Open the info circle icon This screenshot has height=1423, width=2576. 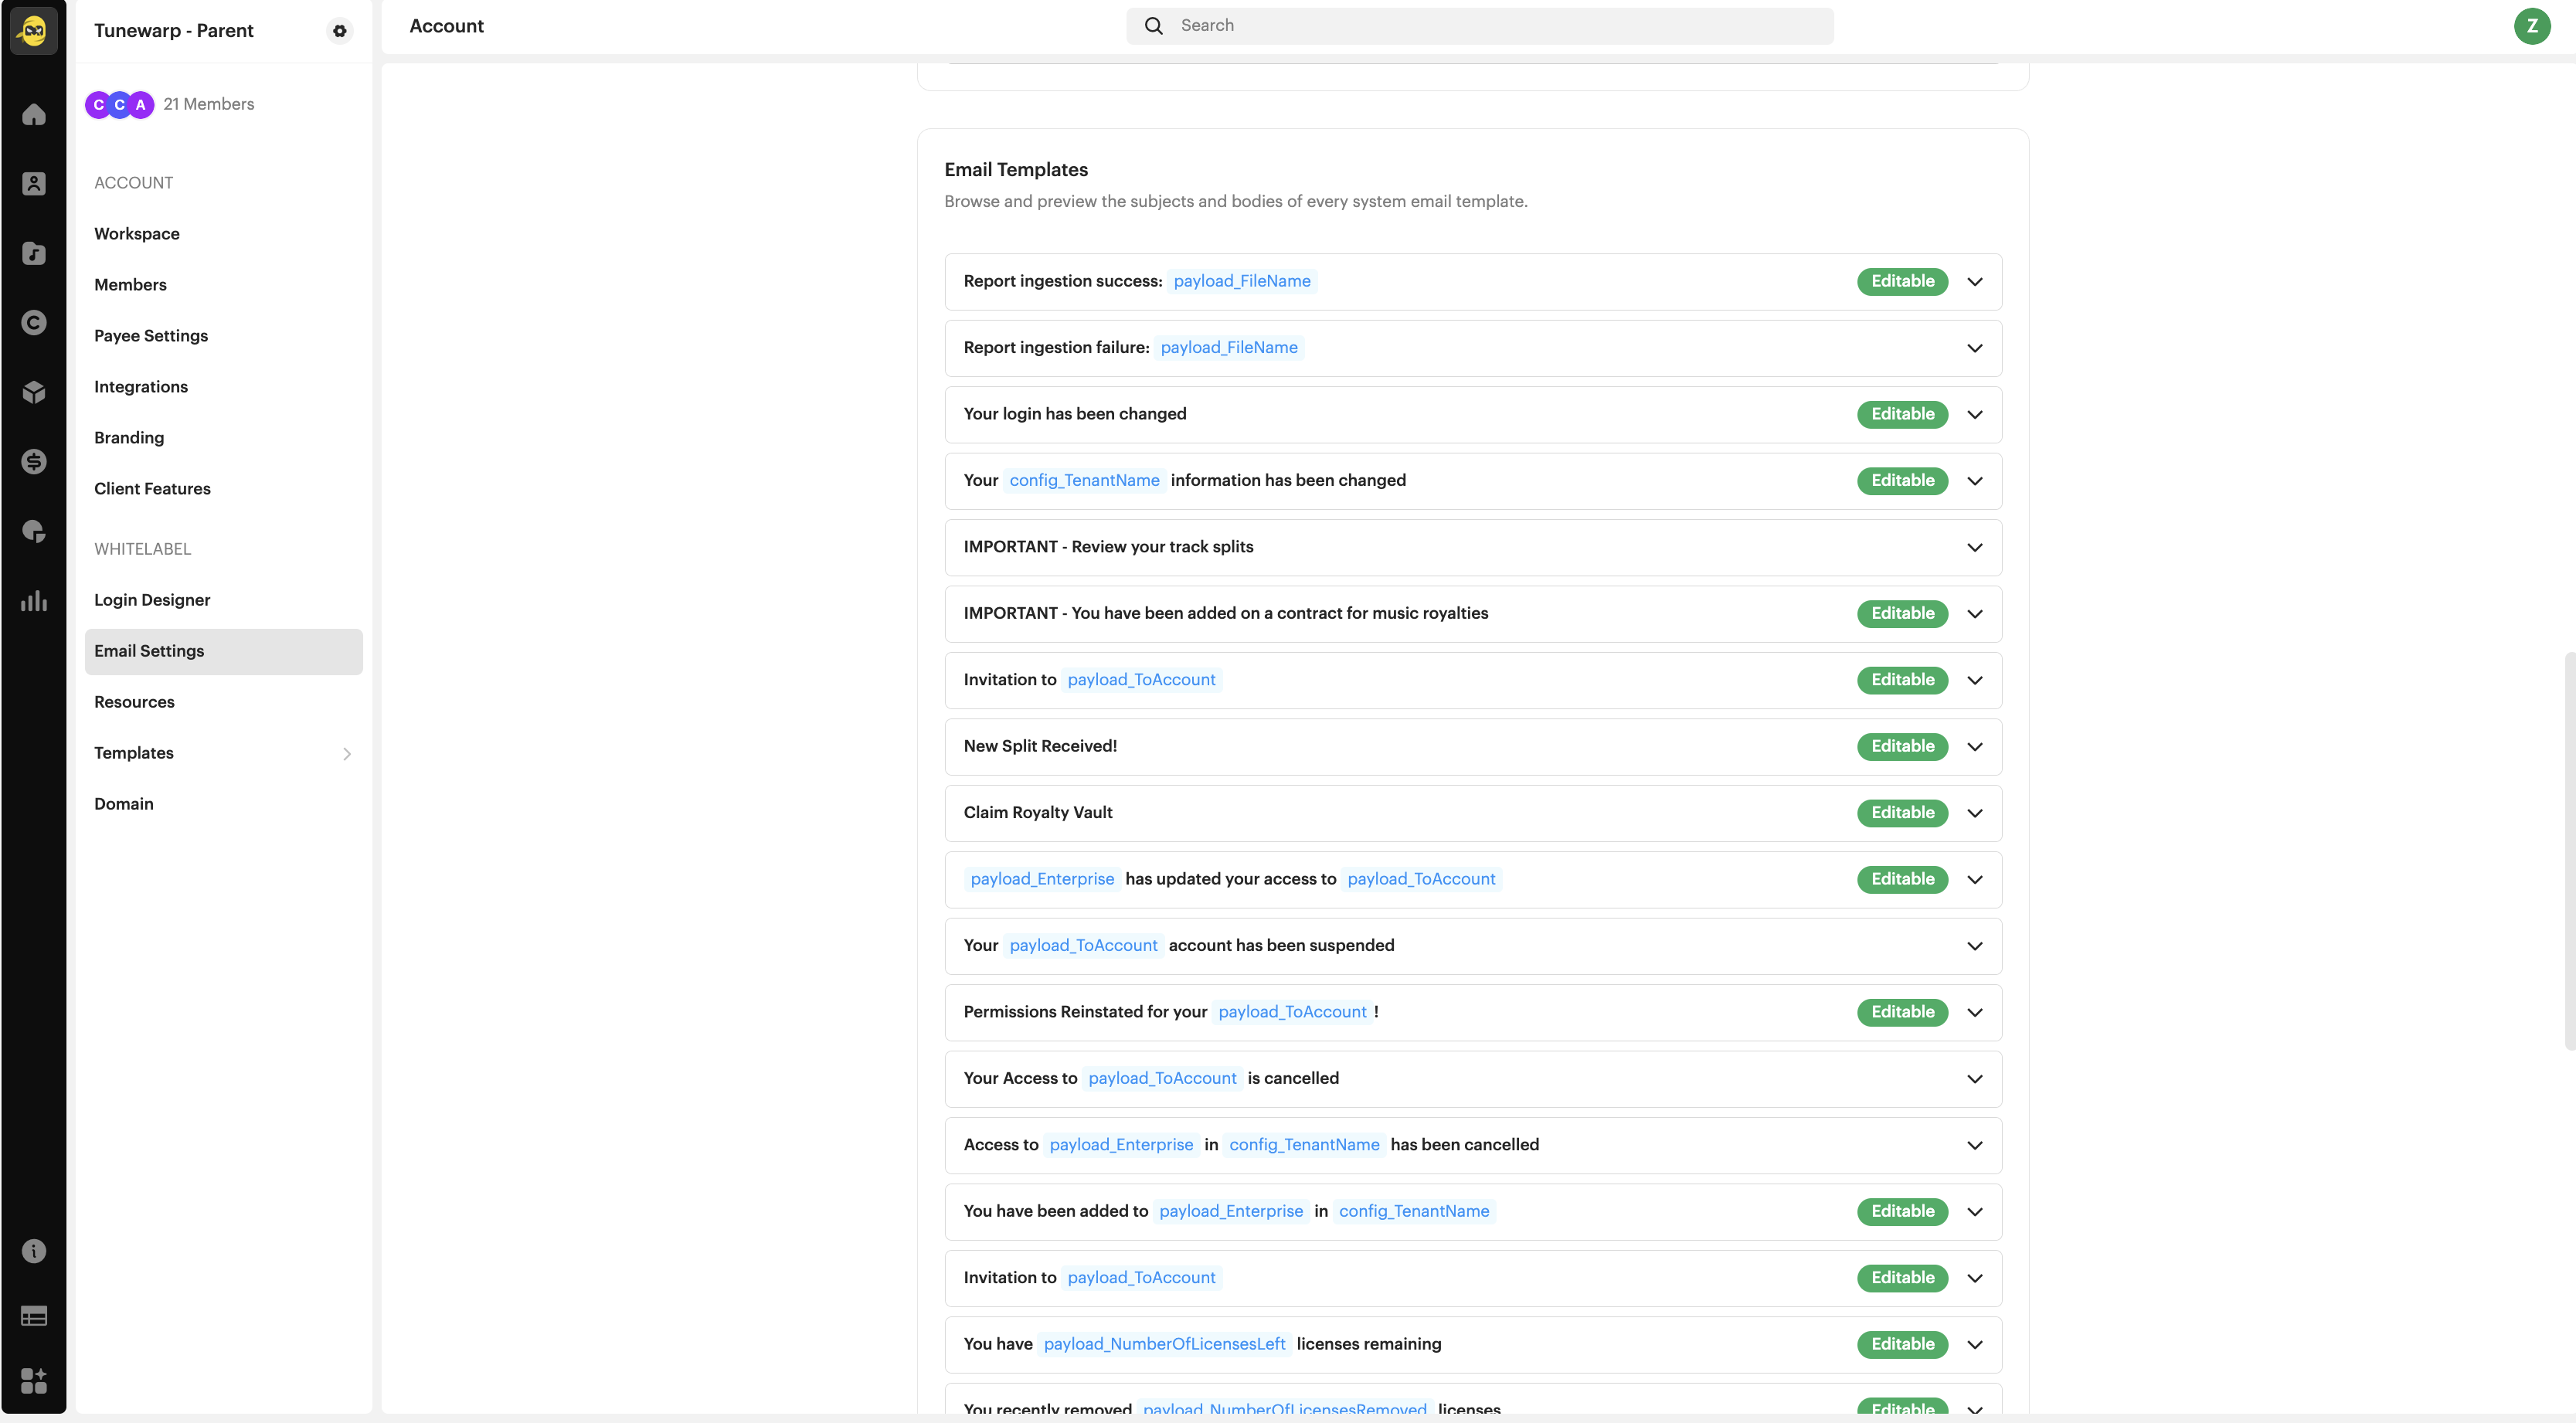34,1251
